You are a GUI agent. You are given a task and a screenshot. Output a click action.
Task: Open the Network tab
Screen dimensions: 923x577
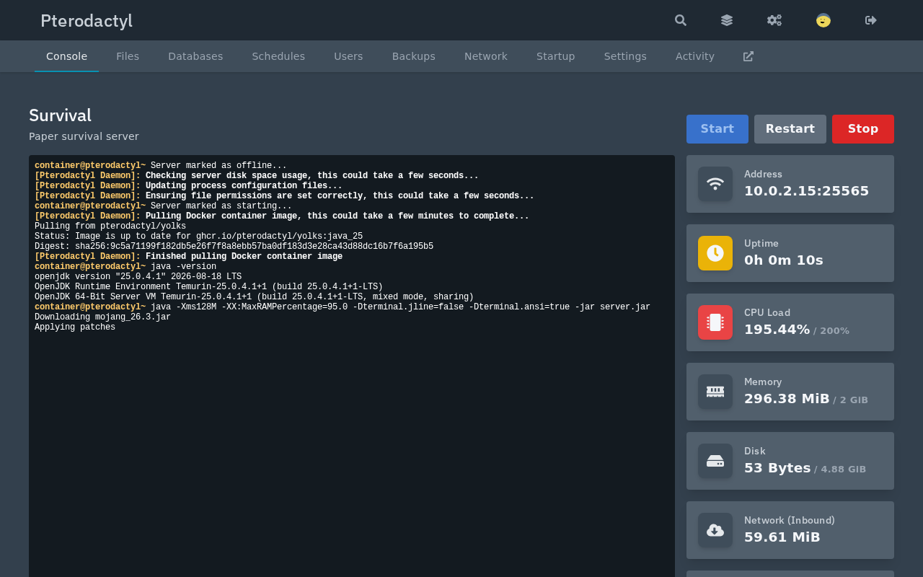[486, 56]
